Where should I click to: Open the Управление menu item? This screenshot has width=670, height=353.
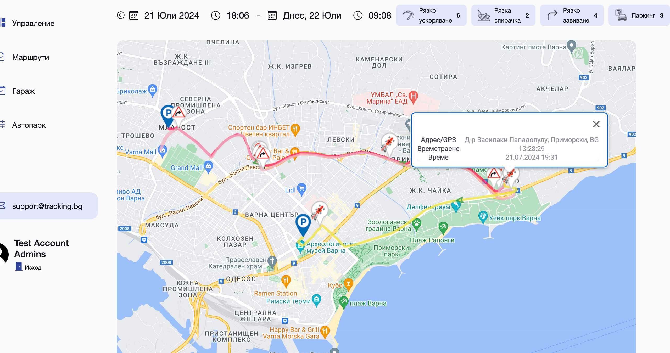pyautogui.click(x=33, y=23)
